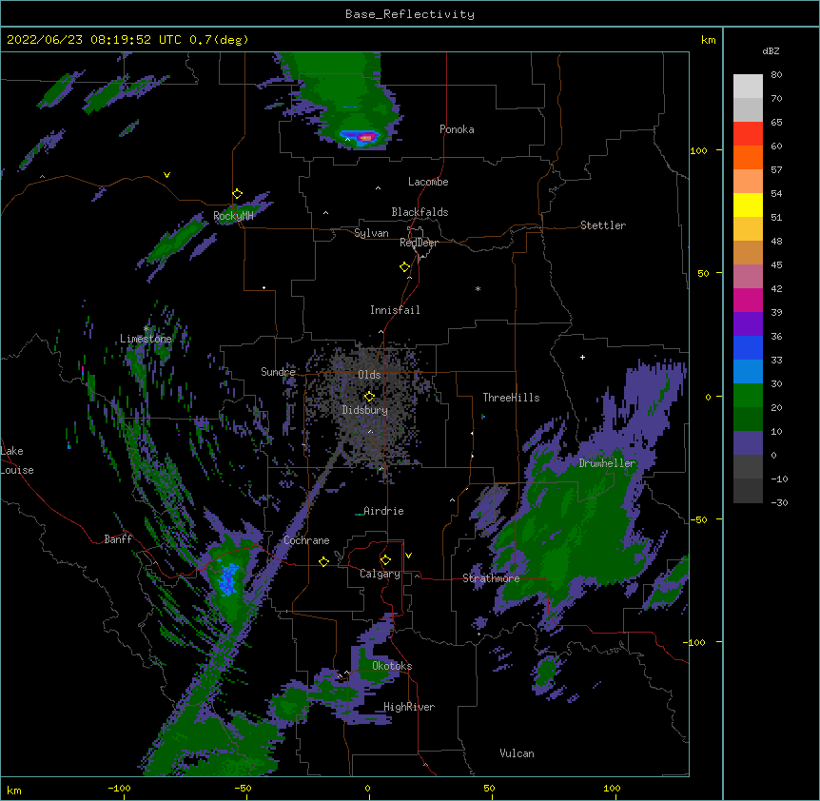Select the Banff label
The height and width of the screenshot is (801, 820).
click(118, 539)
